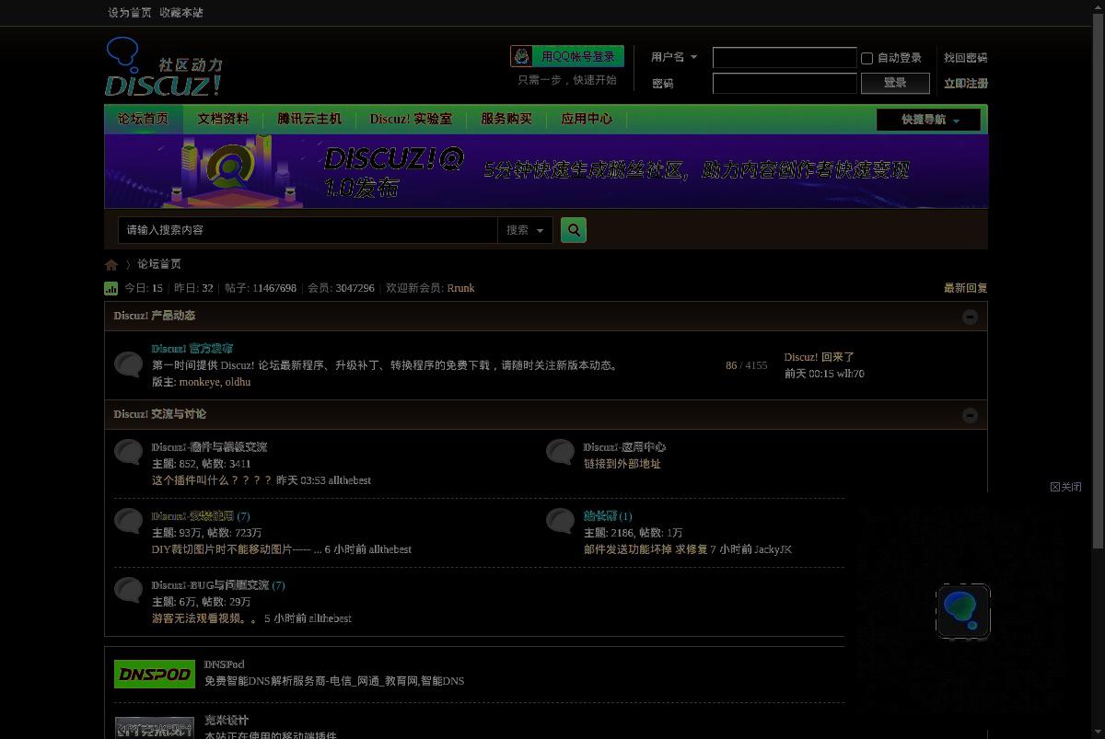
Task: Click the 找回密码 link
Action: coord(965,58)
